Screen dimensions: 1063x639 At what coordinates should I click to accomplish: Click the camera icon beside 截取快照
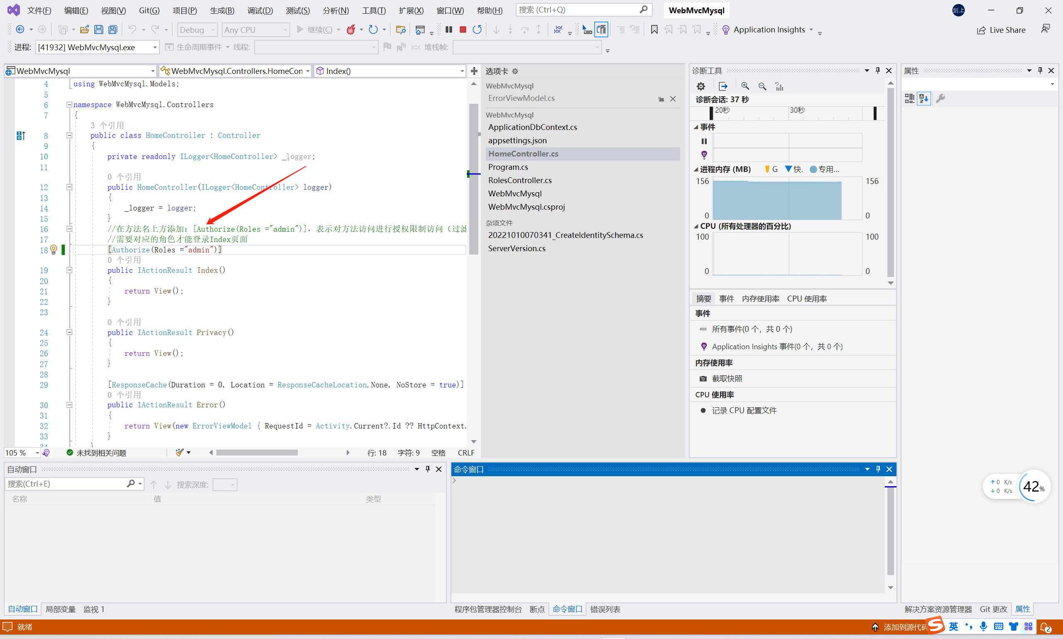[703, 379]
